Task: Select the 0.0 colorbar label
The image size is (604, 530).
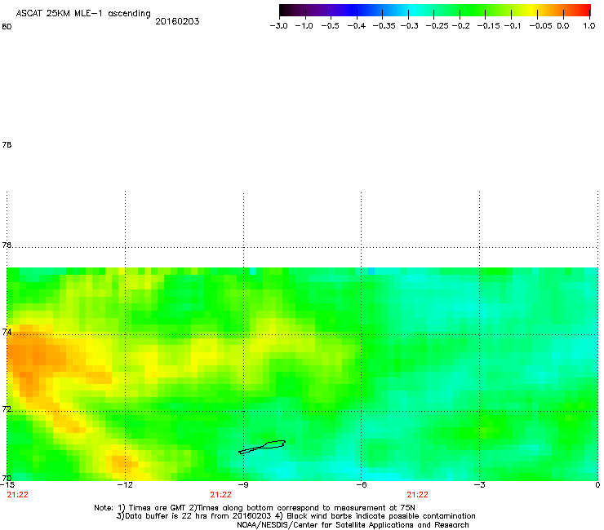Action: coord(563,26)
